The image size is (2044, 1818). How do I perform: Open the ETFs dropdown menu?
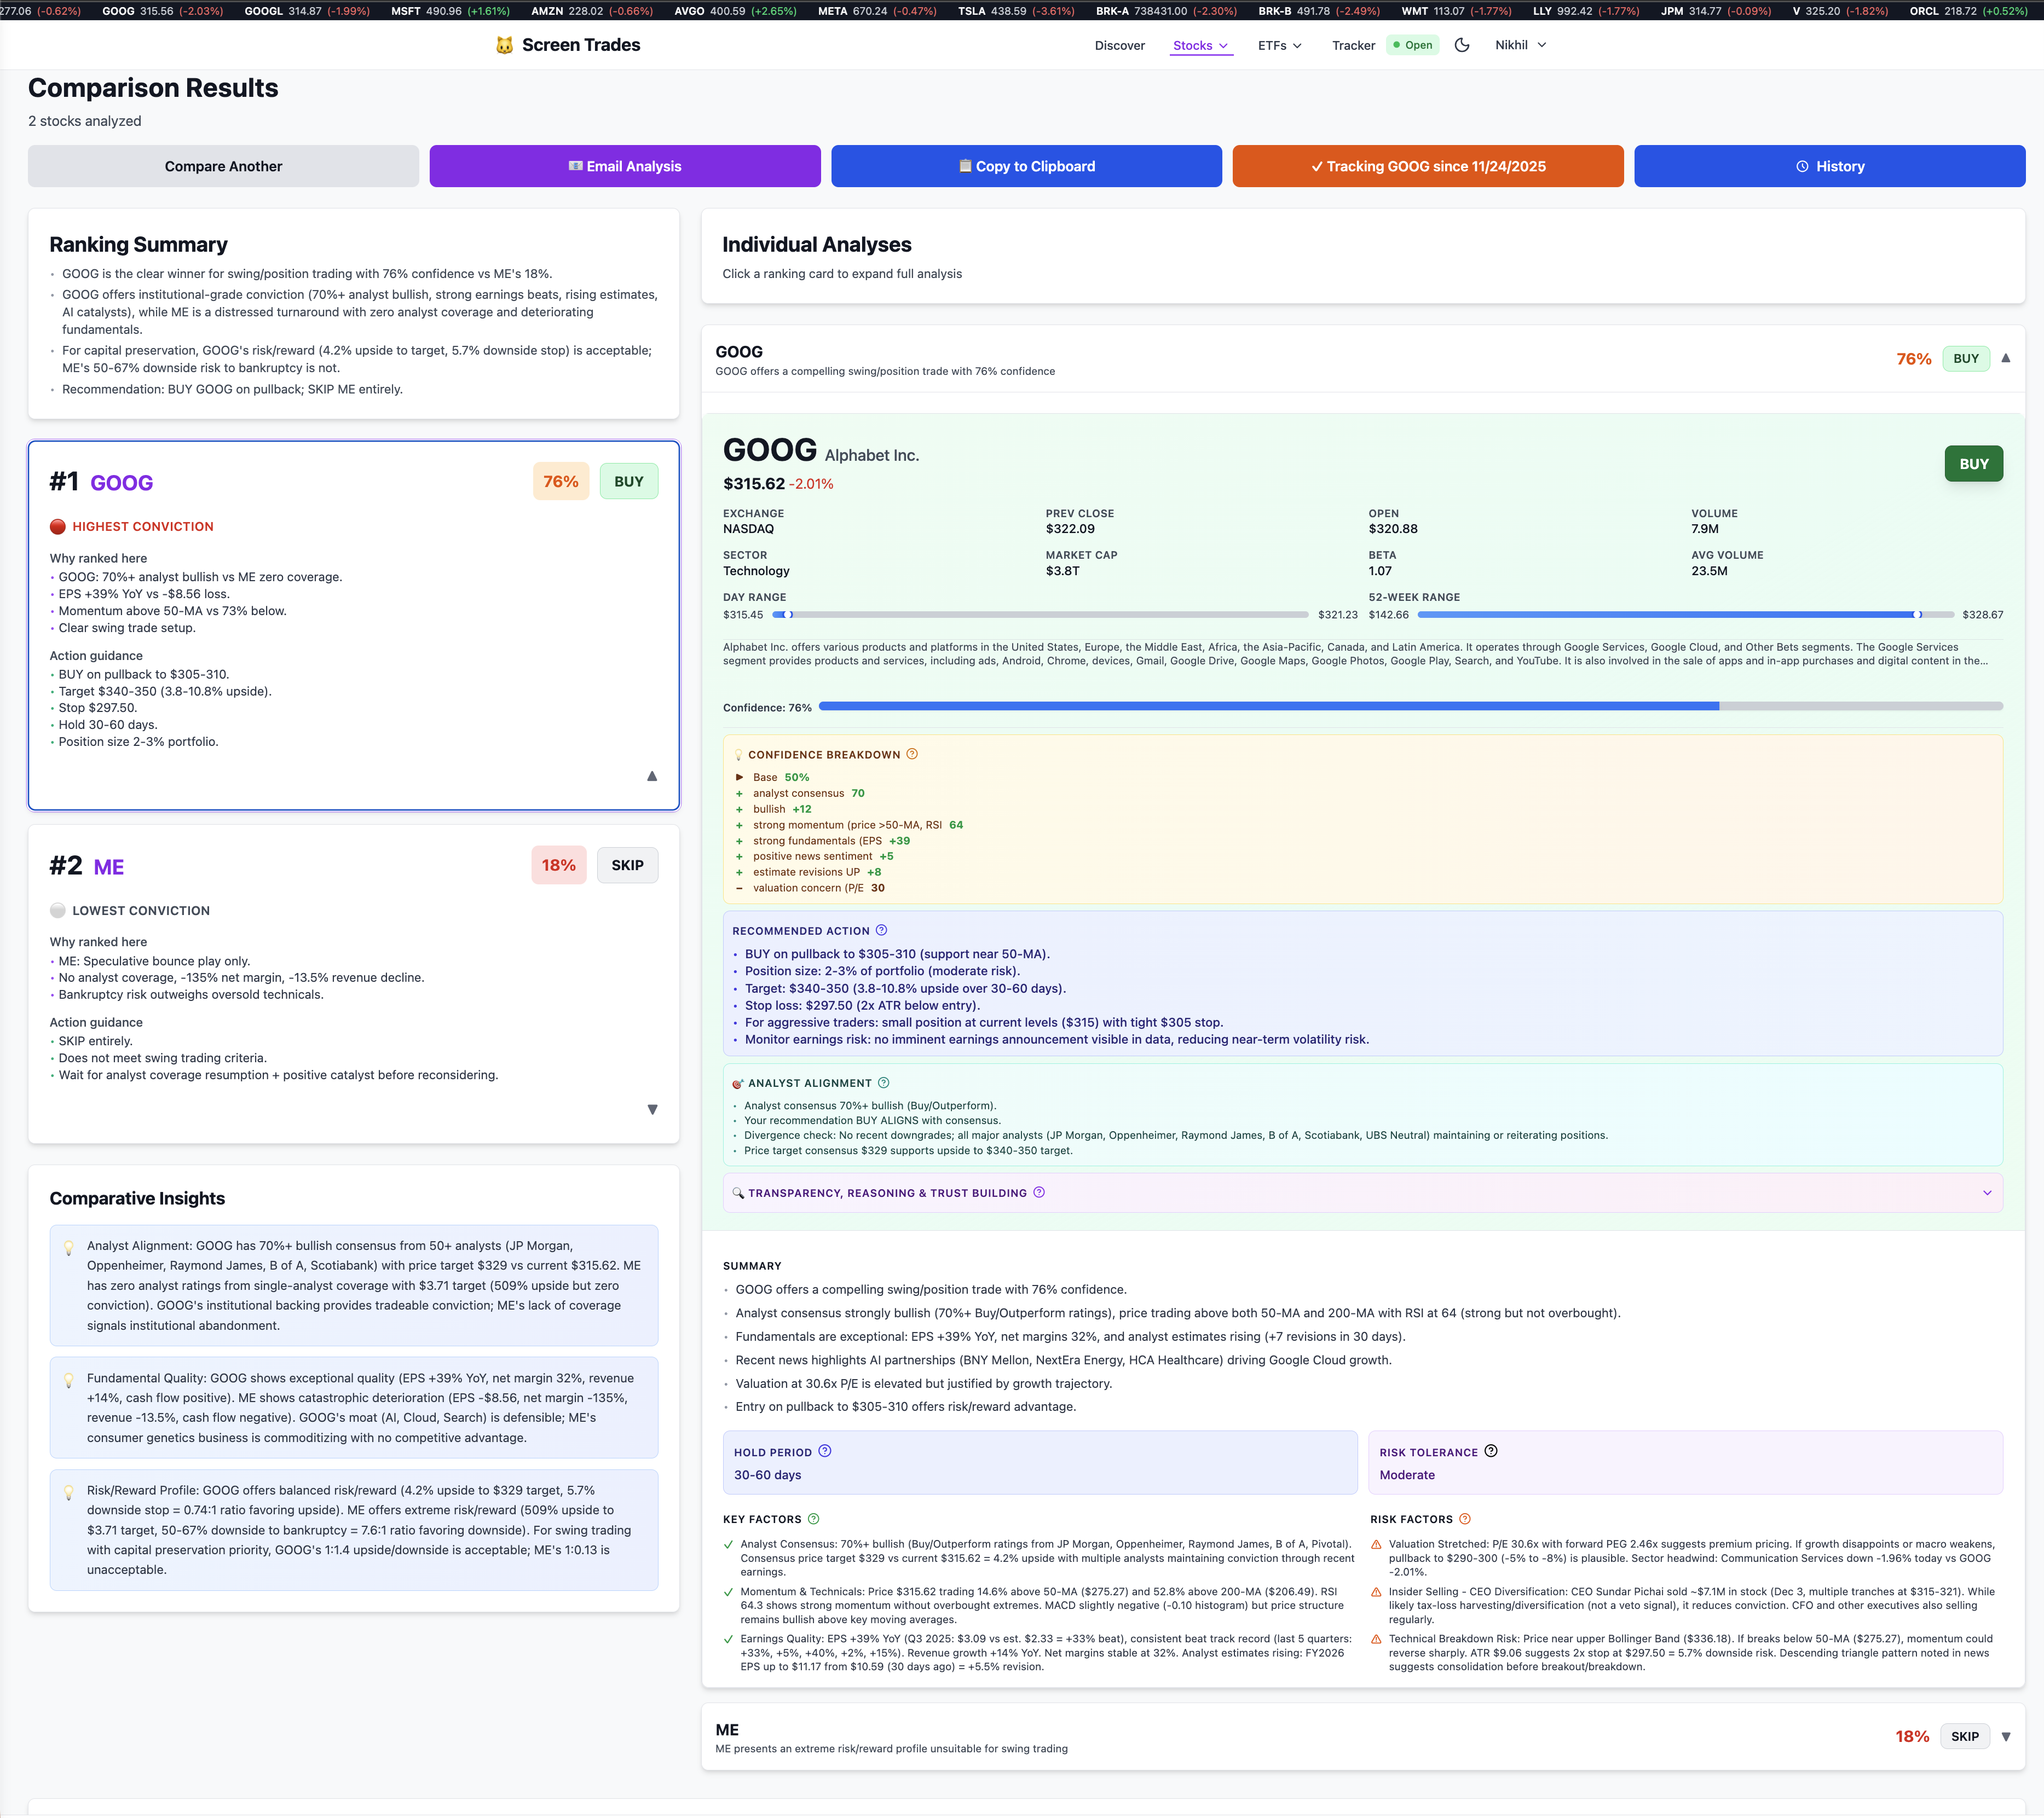tap(1280, 45)
